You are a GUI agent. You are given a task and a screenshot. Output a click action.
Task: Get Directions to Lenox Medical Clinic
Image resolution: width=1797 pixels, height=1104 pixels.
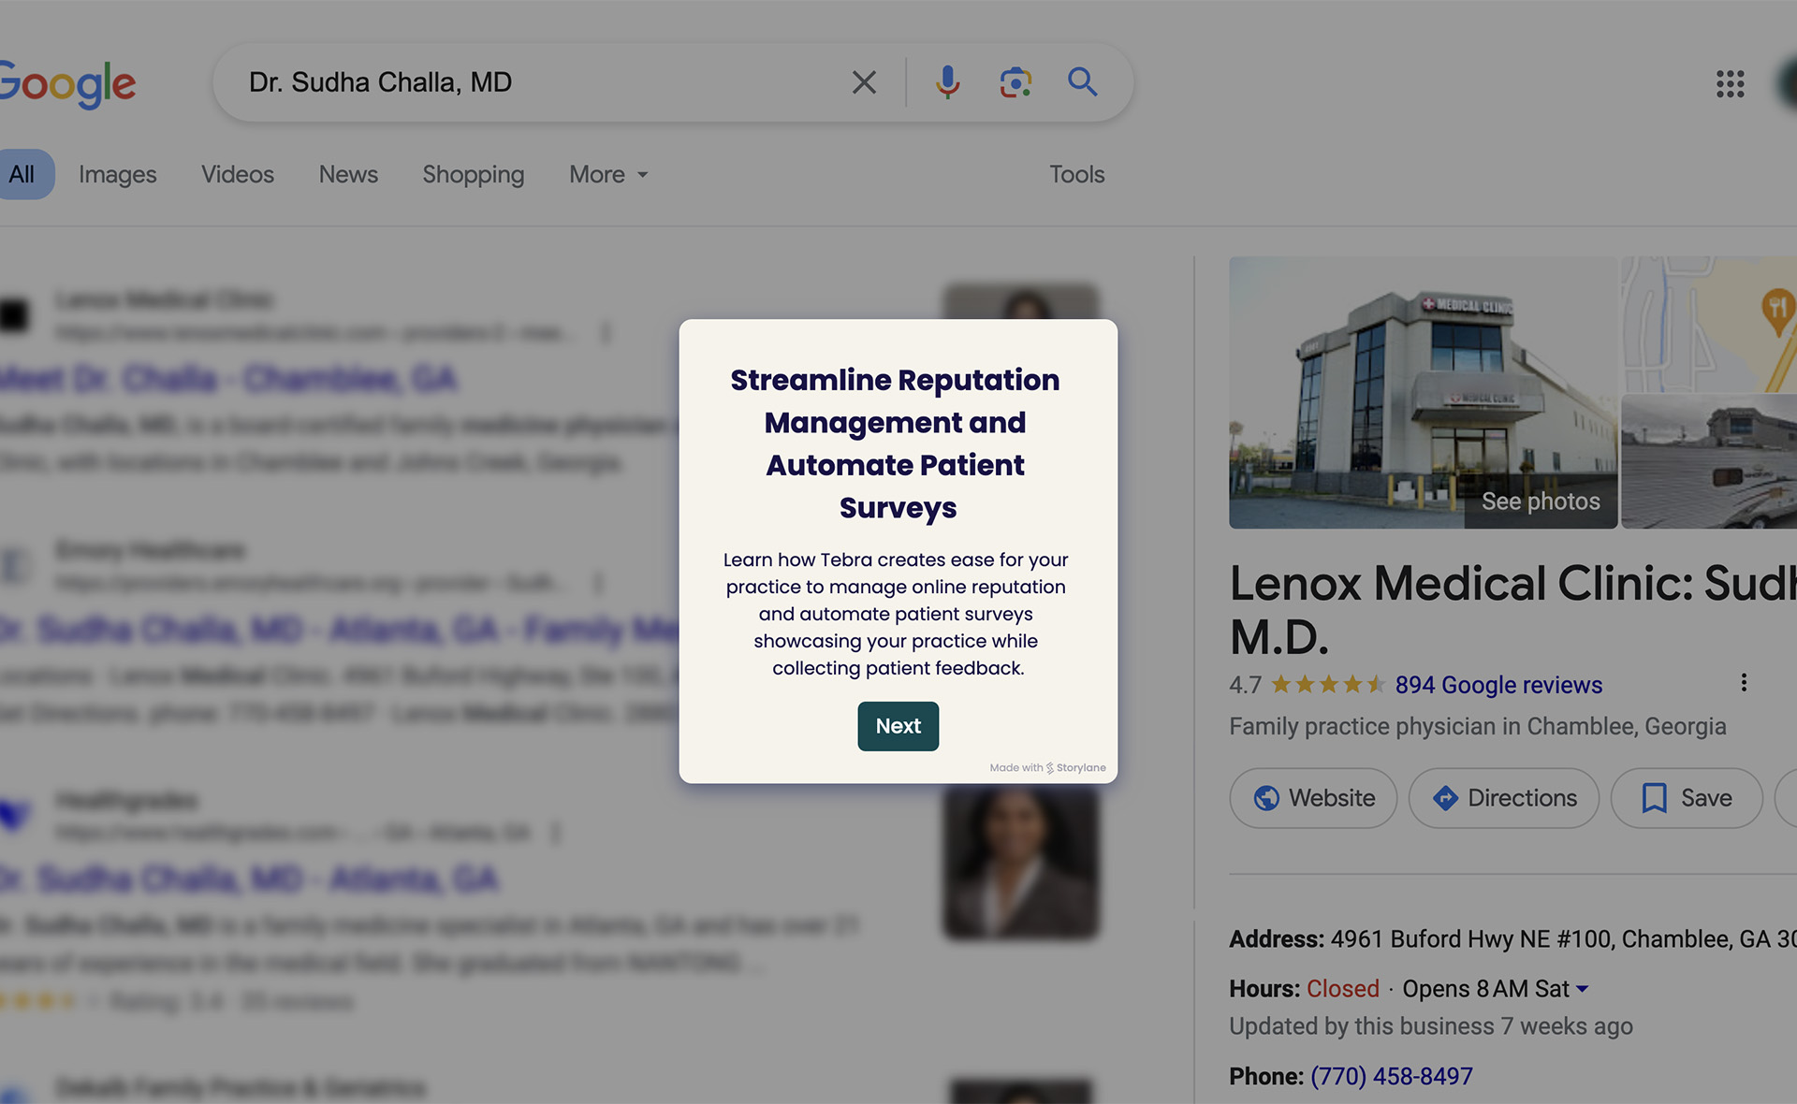tap(1504, 798)
